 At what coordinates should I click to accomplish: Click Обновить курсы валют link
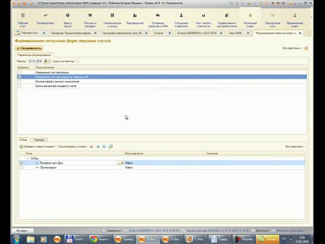(x=290, y=231)
